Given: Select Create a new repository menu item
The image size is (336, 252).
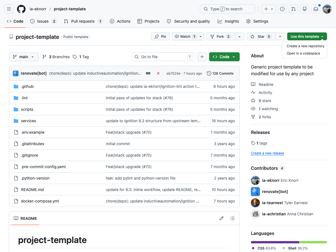Looking at the screenshot, I should (x=305, y=46).
